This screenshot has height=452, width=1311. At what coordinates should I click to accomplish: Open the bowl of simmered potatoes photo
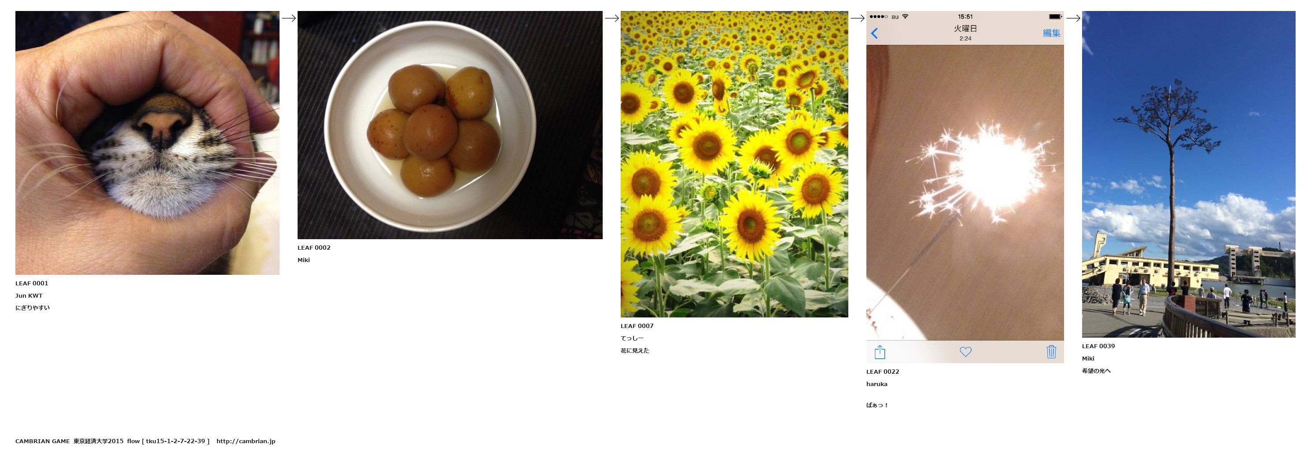coord(450,125)
